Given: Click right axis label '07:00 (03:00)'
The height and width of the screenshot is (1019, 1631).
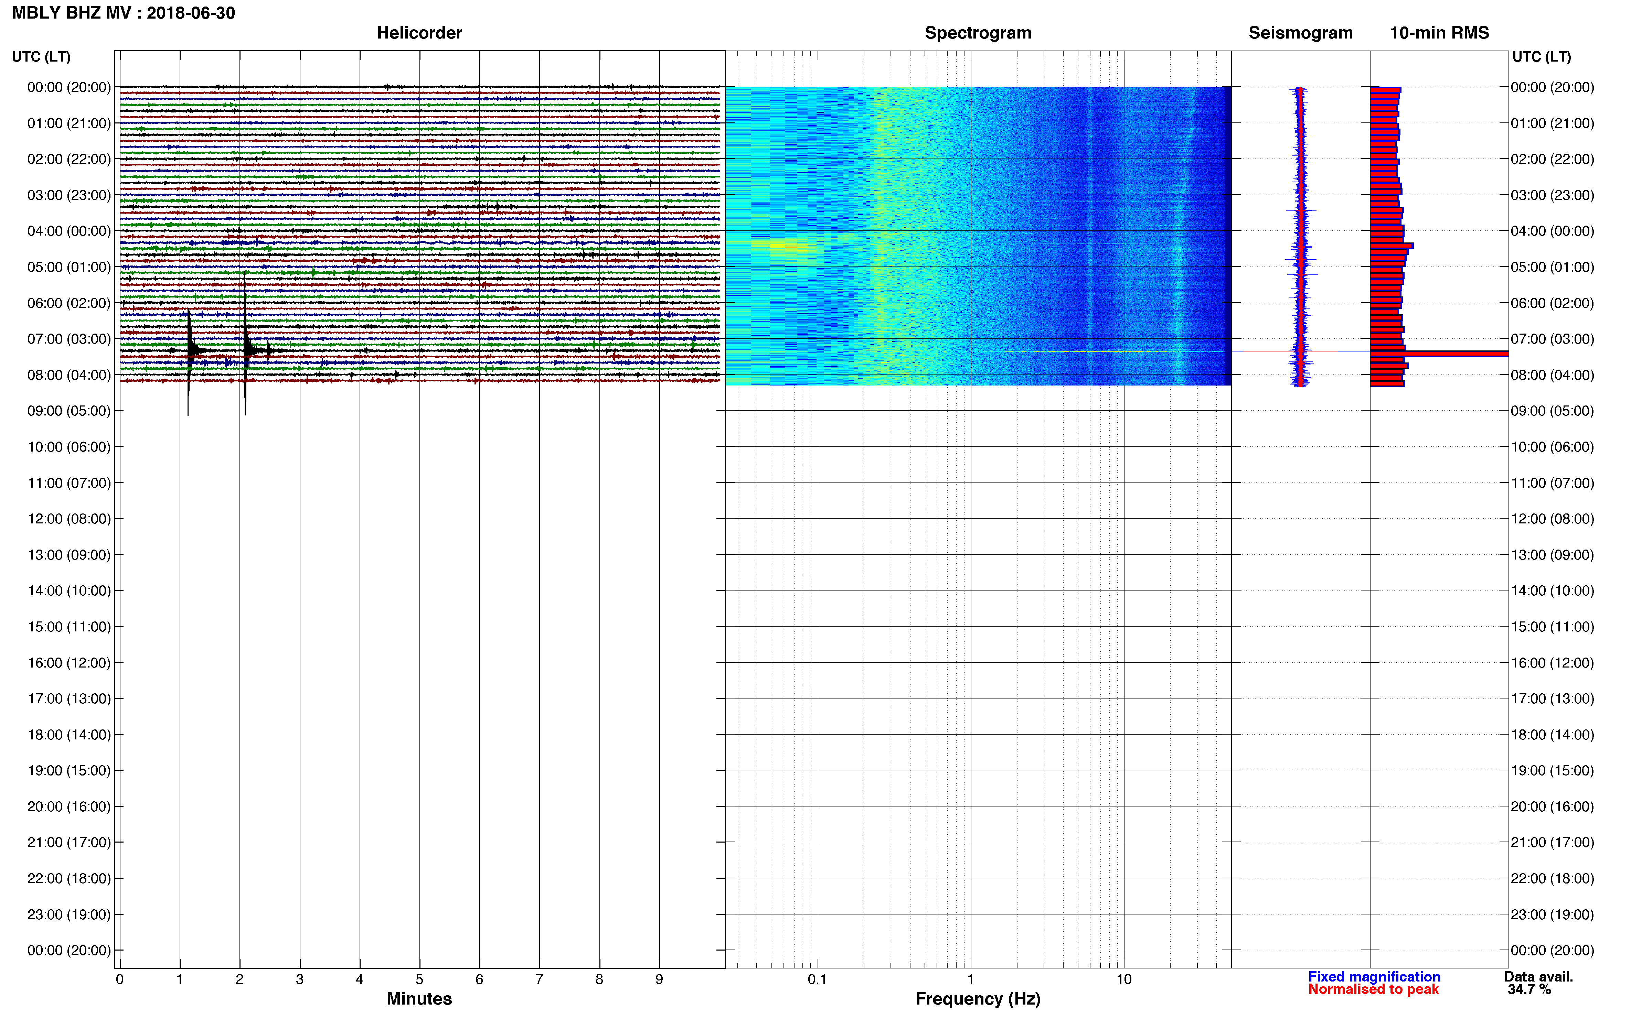Looking at the screenshot, I should 1552,339.
